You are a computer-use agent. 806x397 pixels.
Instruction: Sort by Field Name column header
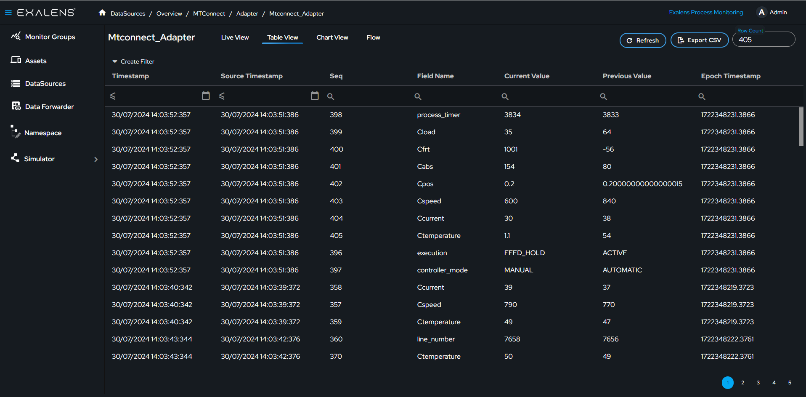coord(435,76)
